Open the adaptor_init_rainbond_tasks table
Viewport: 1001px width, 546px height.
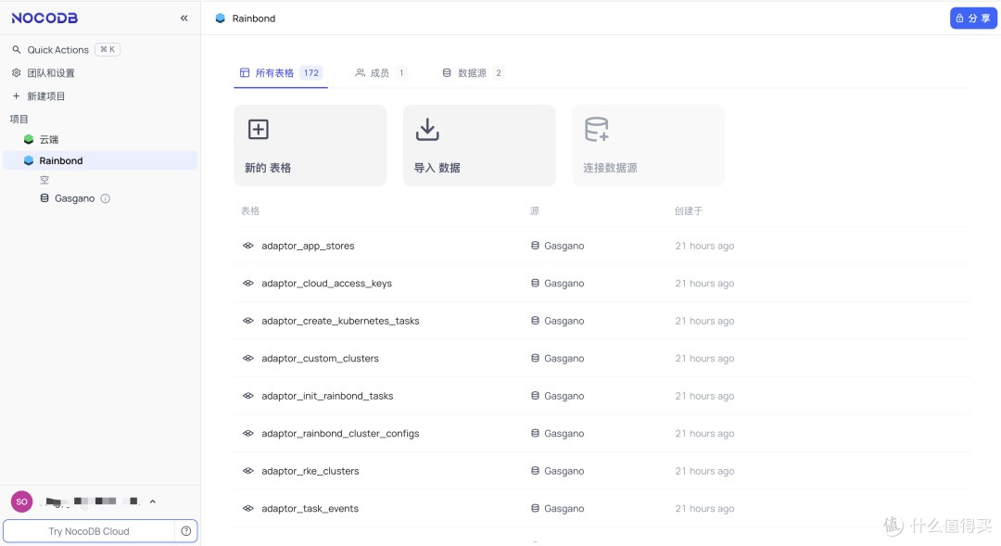click(x=327, y=396)
